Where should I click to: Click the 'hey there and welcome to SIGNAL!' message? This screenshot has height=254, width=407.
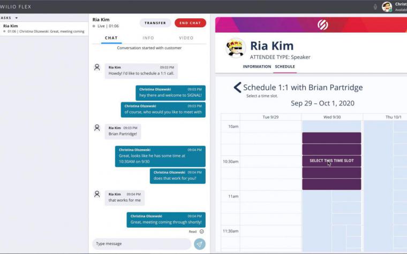[x=170, y=93]
